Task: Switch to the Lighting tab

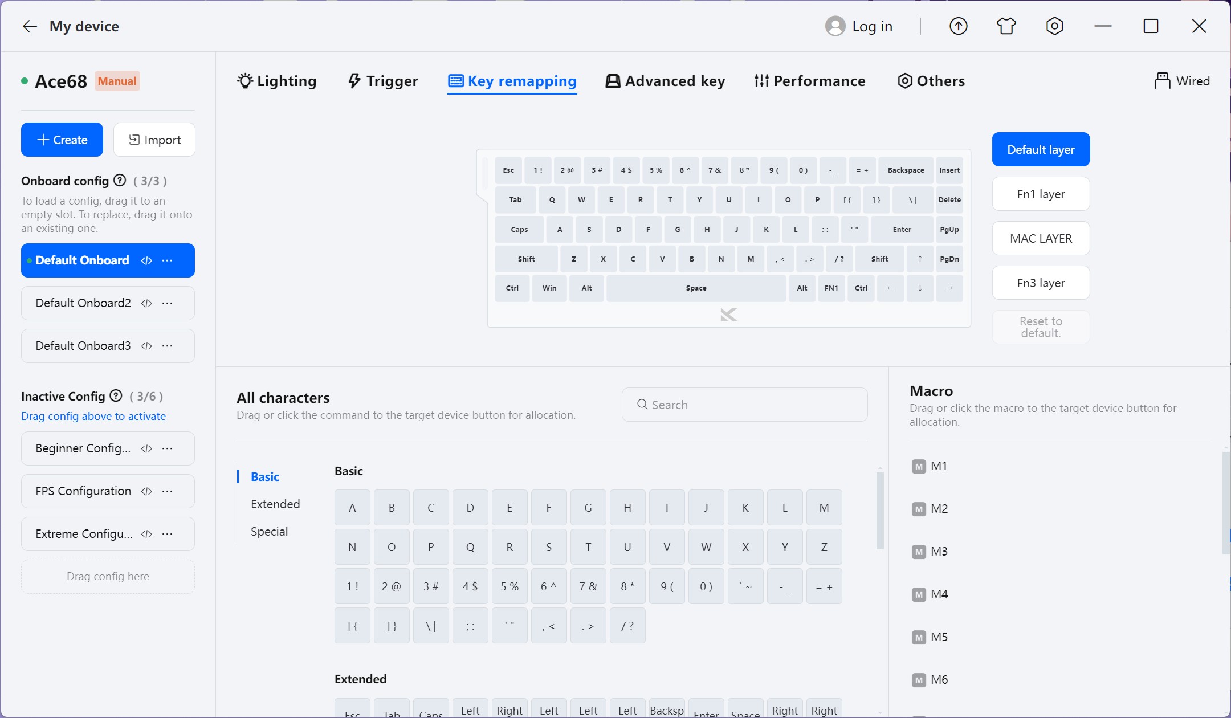Action: click(x=277, y=81)
